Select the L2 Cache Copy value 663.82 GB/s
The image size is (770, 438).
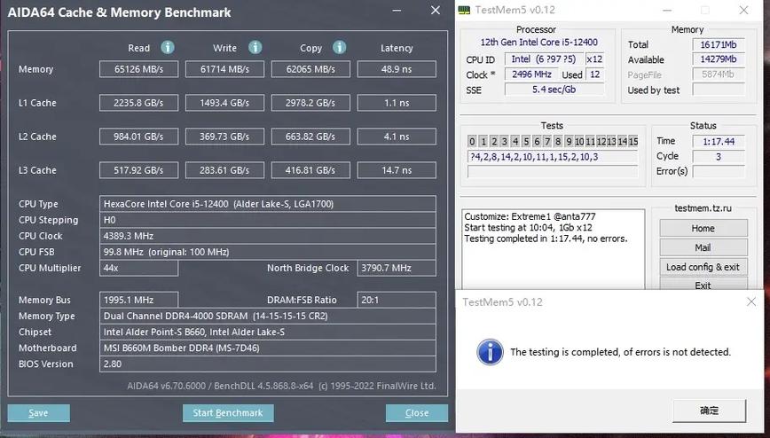[310, 137]
